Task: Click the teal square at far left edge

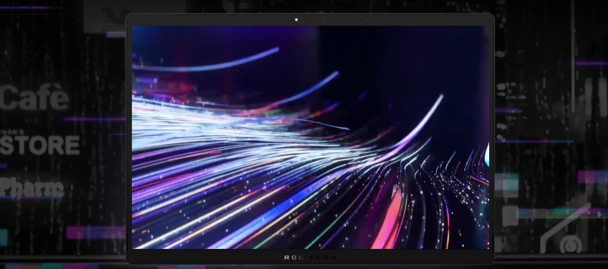Action: (3, 237)
